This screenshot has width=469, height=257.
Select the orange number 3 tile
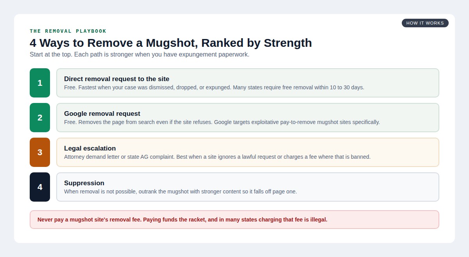coord(40,152)
